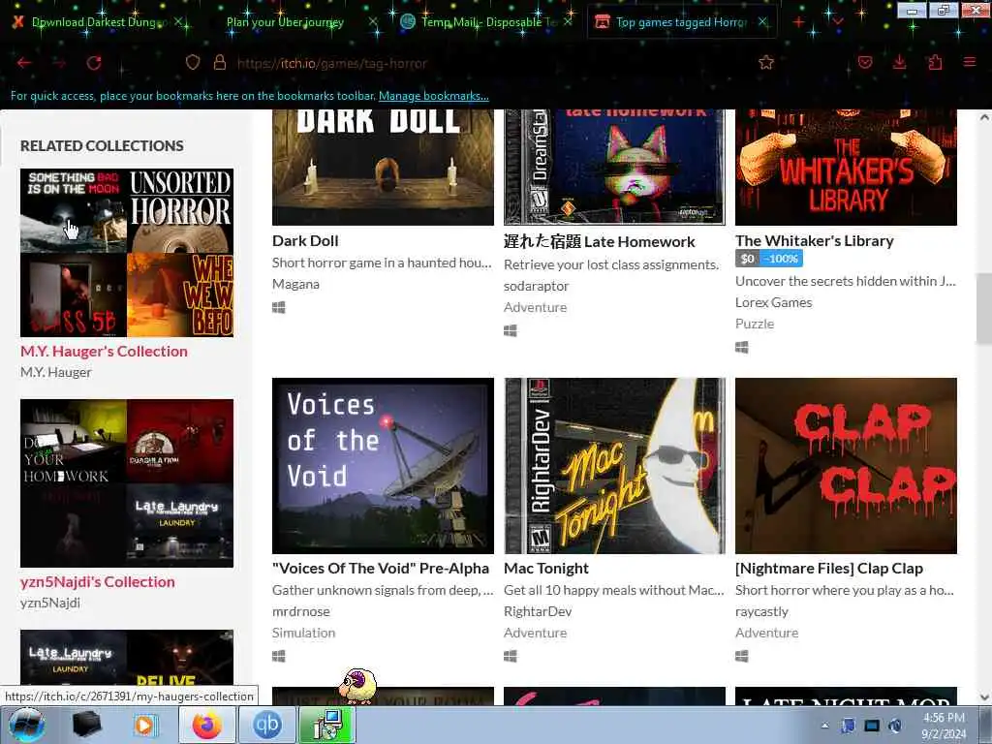Click the mrdrnose developer link

click(x=300, y=612)
